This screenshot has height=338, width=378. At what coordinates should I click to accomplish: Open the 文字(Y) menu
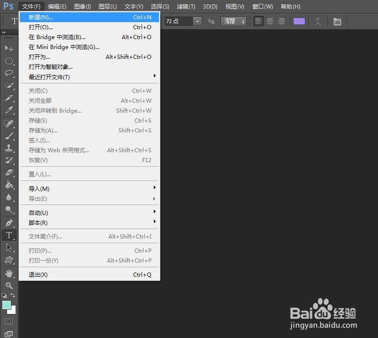click(134, 7)
